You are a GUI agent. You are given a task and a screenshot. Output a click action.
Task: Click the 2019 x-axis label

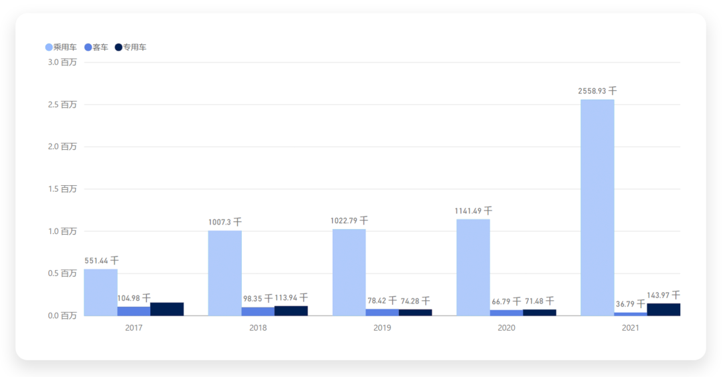pyautogui.click(x=382, y=328)
